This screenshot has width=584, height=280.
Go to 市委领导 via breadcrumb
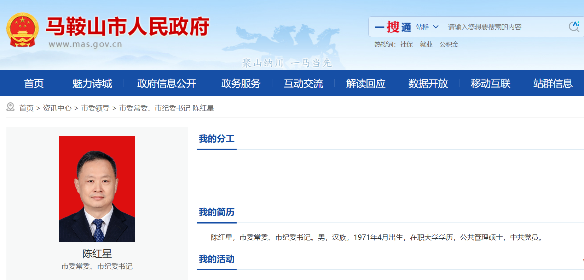(95, 108)
